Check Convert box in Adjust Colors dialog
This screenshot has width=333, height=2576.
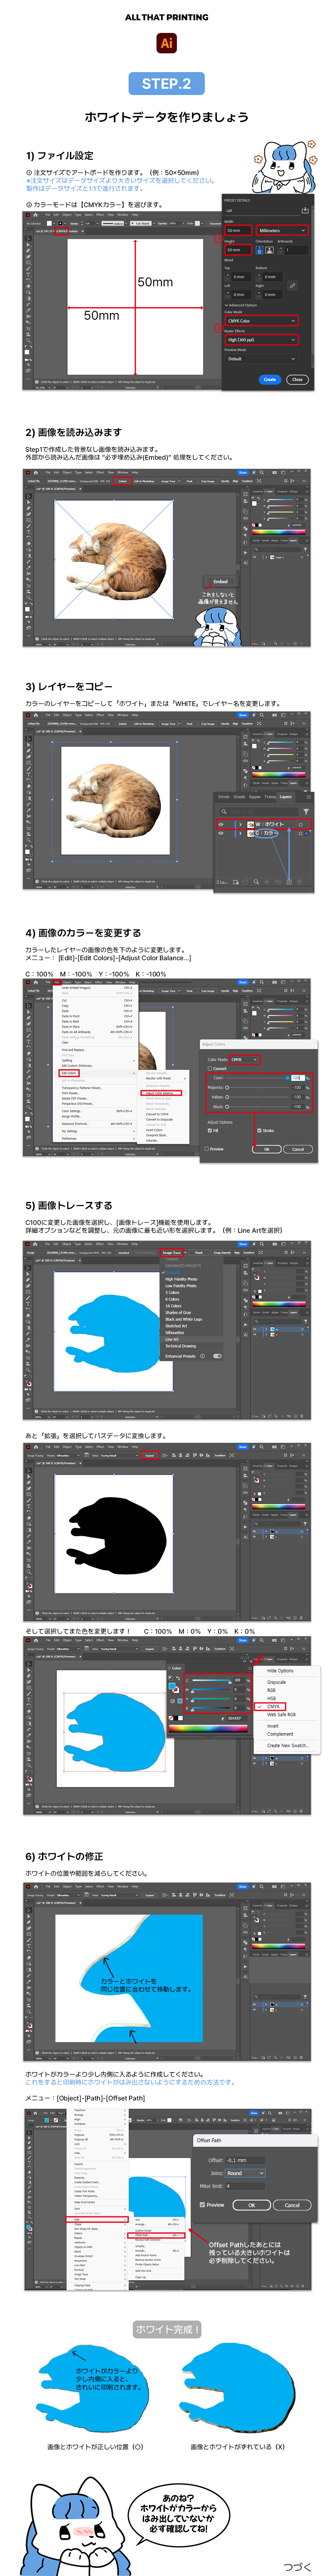pos(210,1069)
